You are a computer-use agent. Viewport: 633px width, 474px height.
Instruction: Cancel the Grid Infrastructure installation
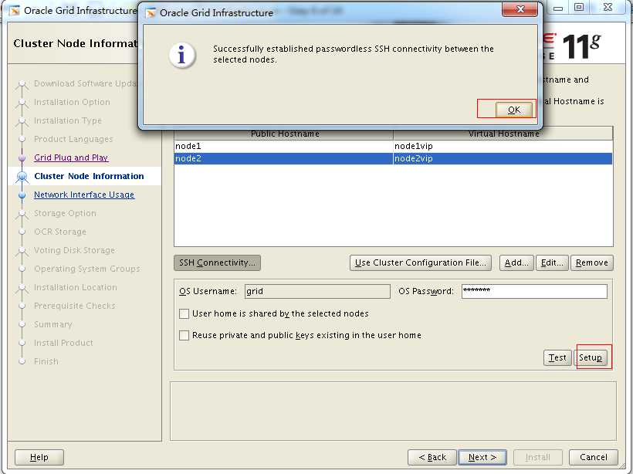pos(593,457)
